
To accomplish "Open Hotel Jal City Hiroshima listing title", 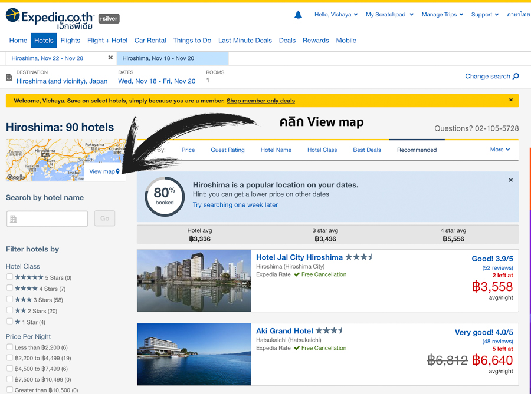I will click(x=299, y=257).
